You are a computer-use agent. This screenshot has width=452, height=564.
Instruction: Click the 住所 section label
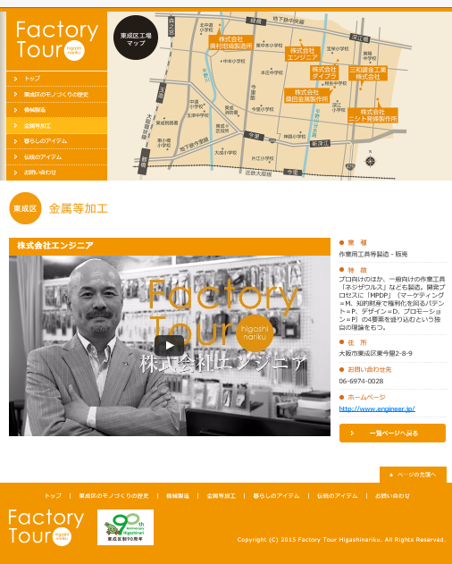pos(357,342)
